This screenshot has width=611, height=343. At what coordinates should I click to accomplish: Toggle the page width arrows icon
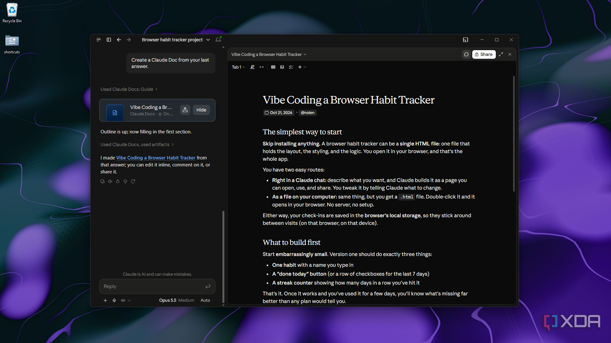coord(262,67)
